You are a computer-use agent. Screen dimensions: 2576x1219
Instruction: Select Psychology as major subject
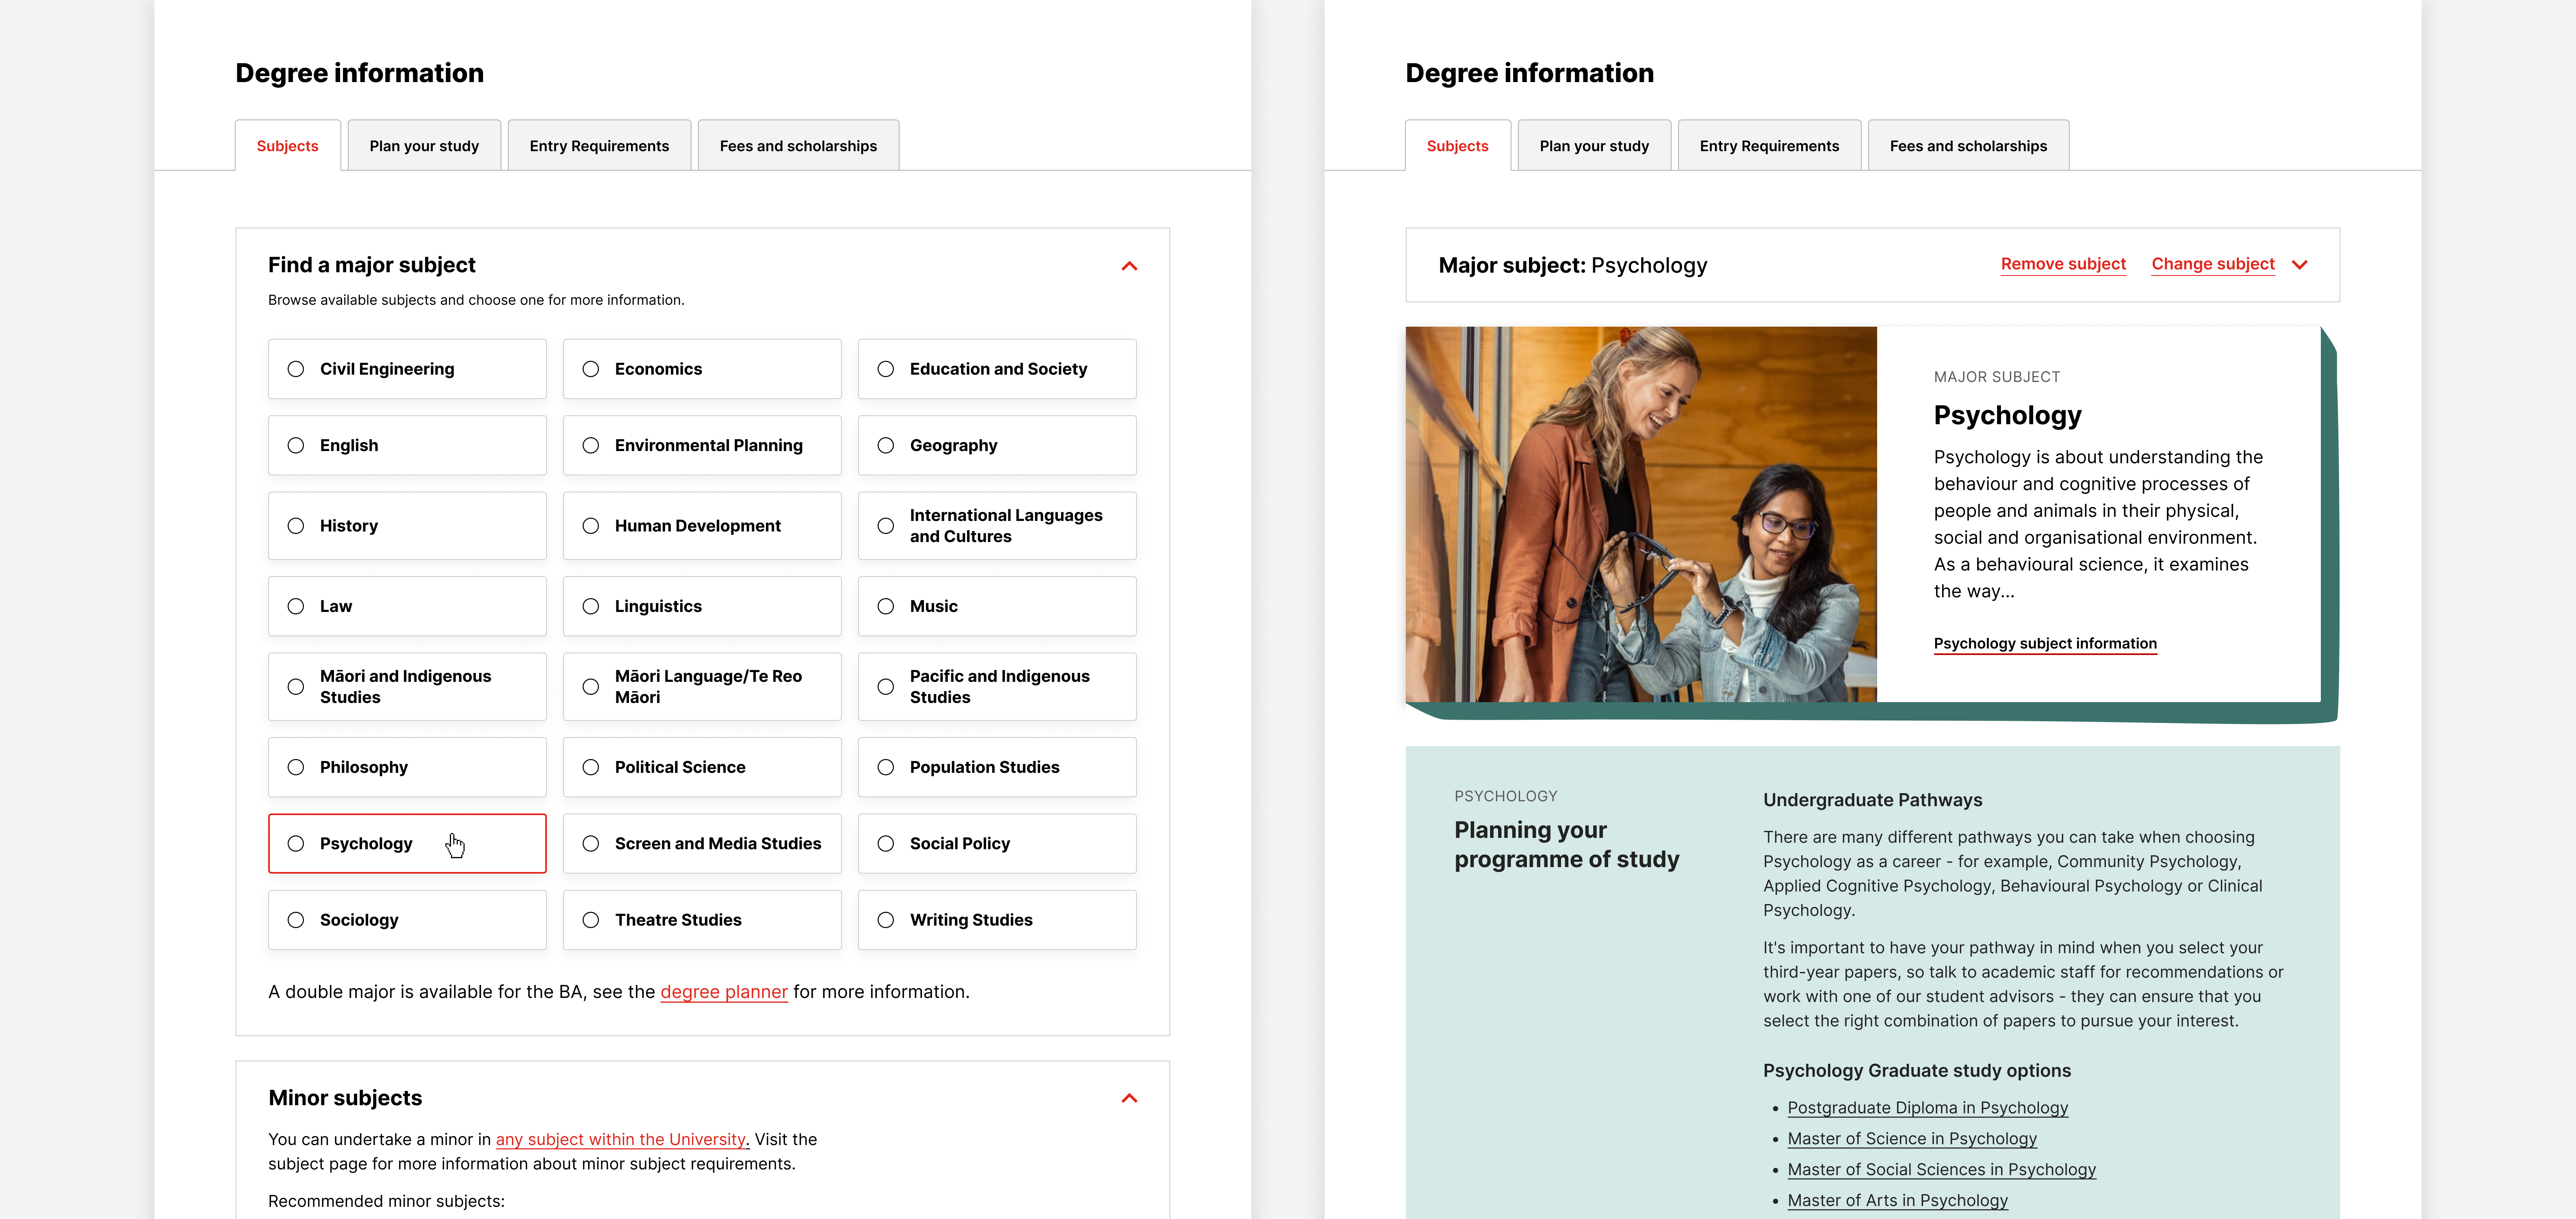pyautogui.click(x=407, y=843)
